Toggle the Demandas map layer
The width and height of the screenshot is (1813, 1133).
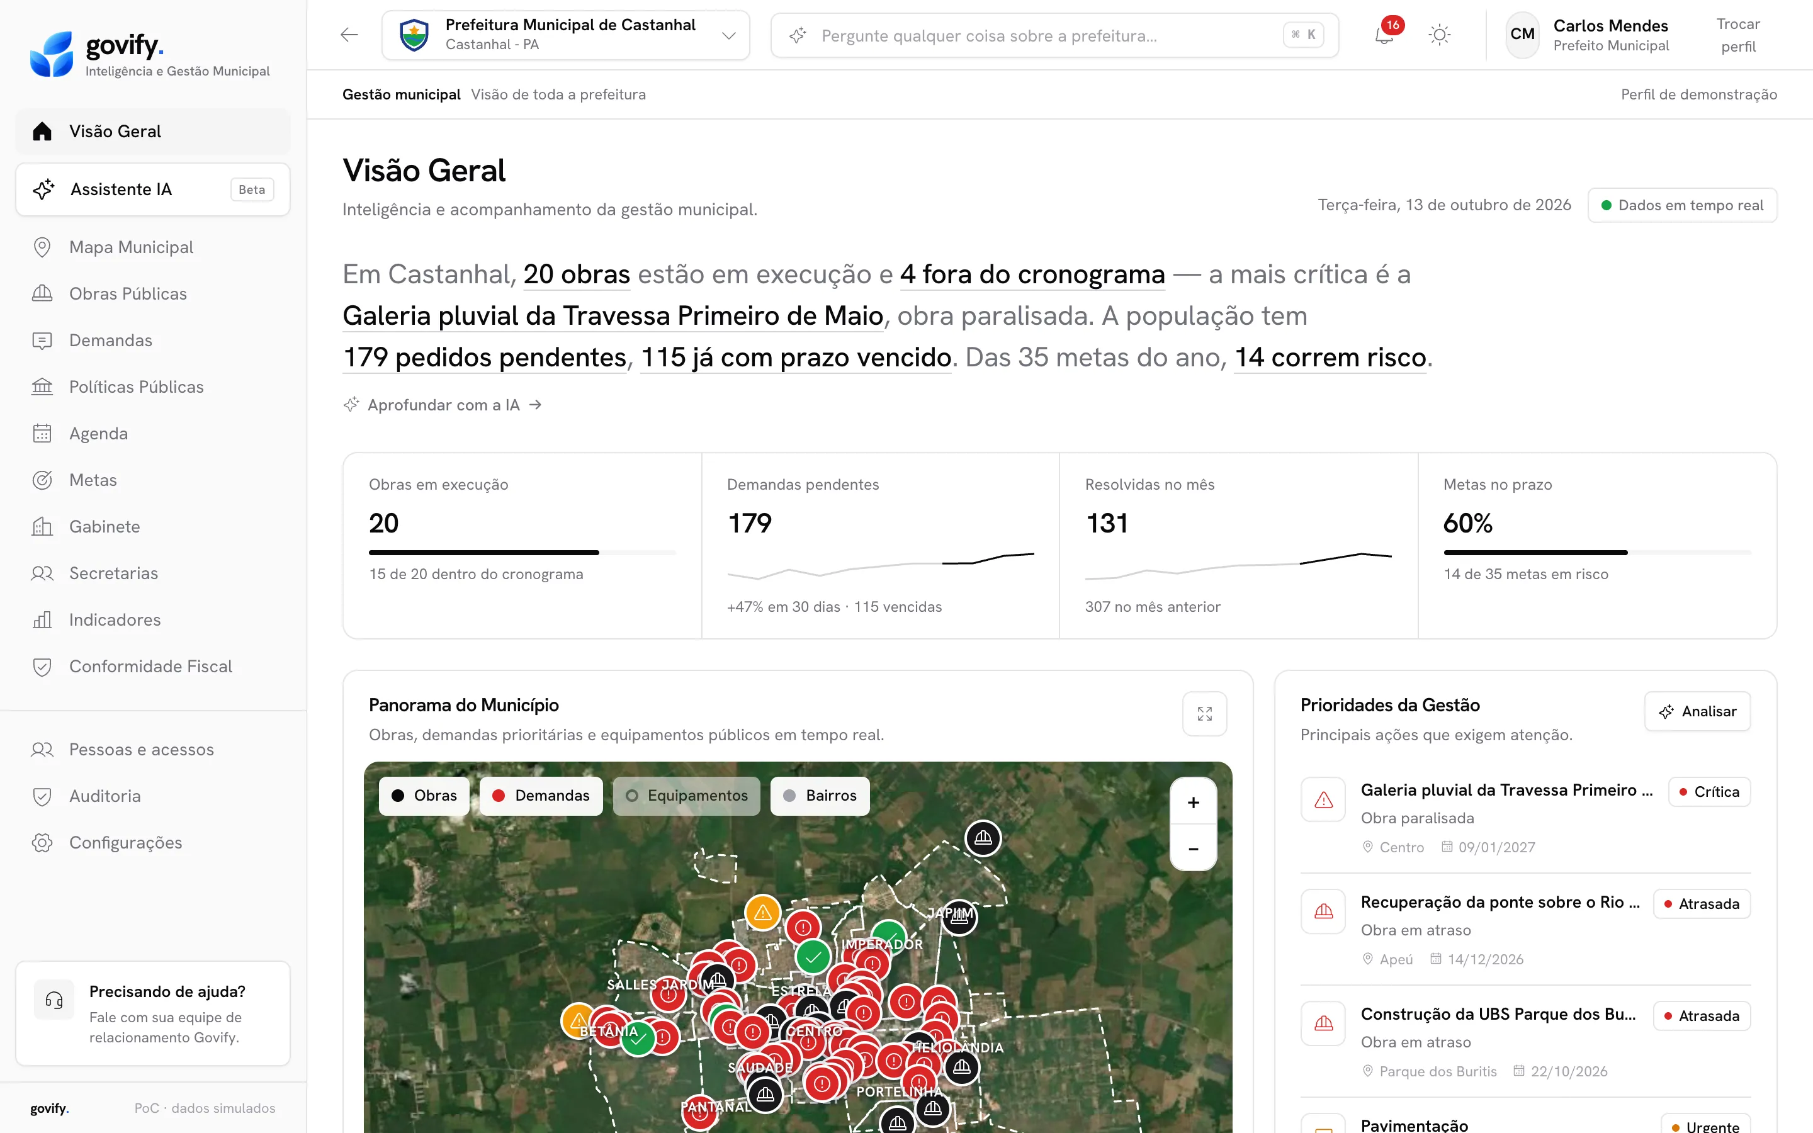click(x=541, y=796)
